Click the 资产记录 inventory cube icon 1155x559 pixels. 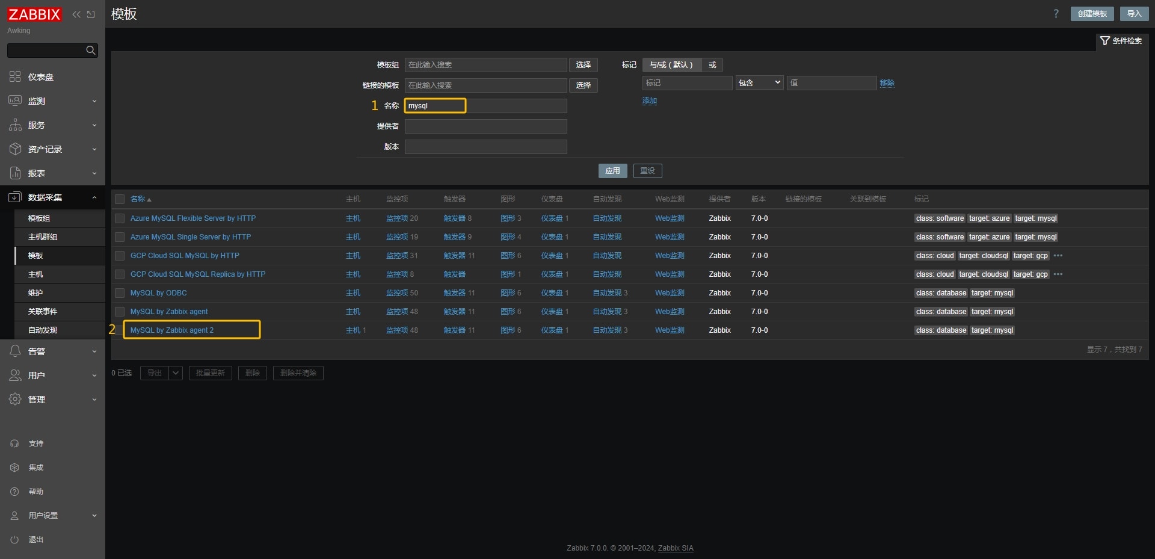(x=15, y=149)
